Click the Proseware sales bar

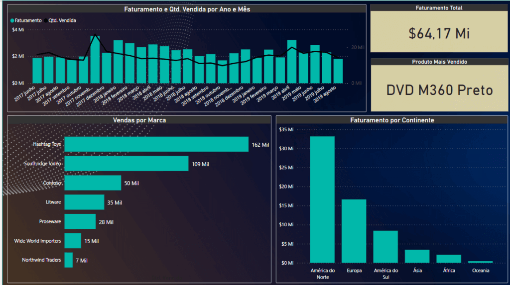[80, 221]
